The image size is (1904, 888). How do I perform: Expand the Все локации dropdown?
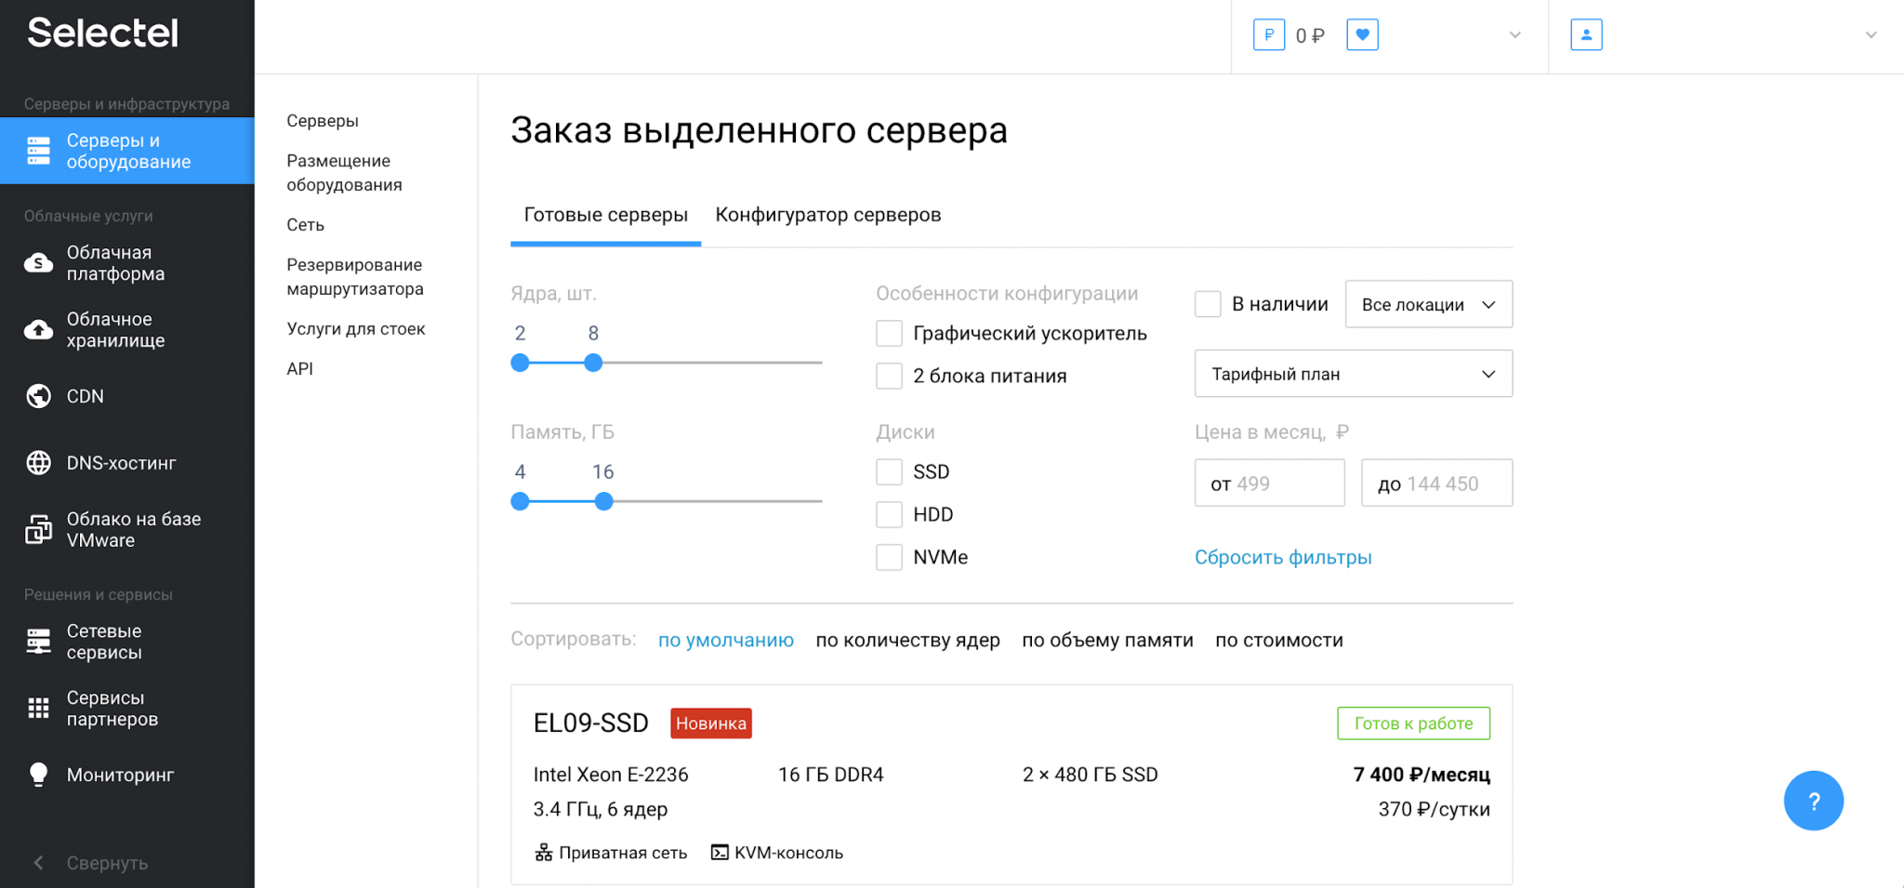(1428, 305)
